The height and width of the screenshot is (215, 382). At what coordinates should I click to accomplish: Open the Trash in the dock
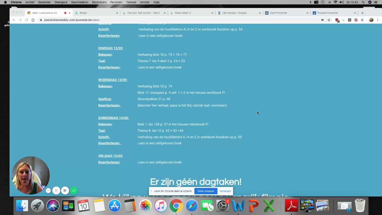coord(360,206)
